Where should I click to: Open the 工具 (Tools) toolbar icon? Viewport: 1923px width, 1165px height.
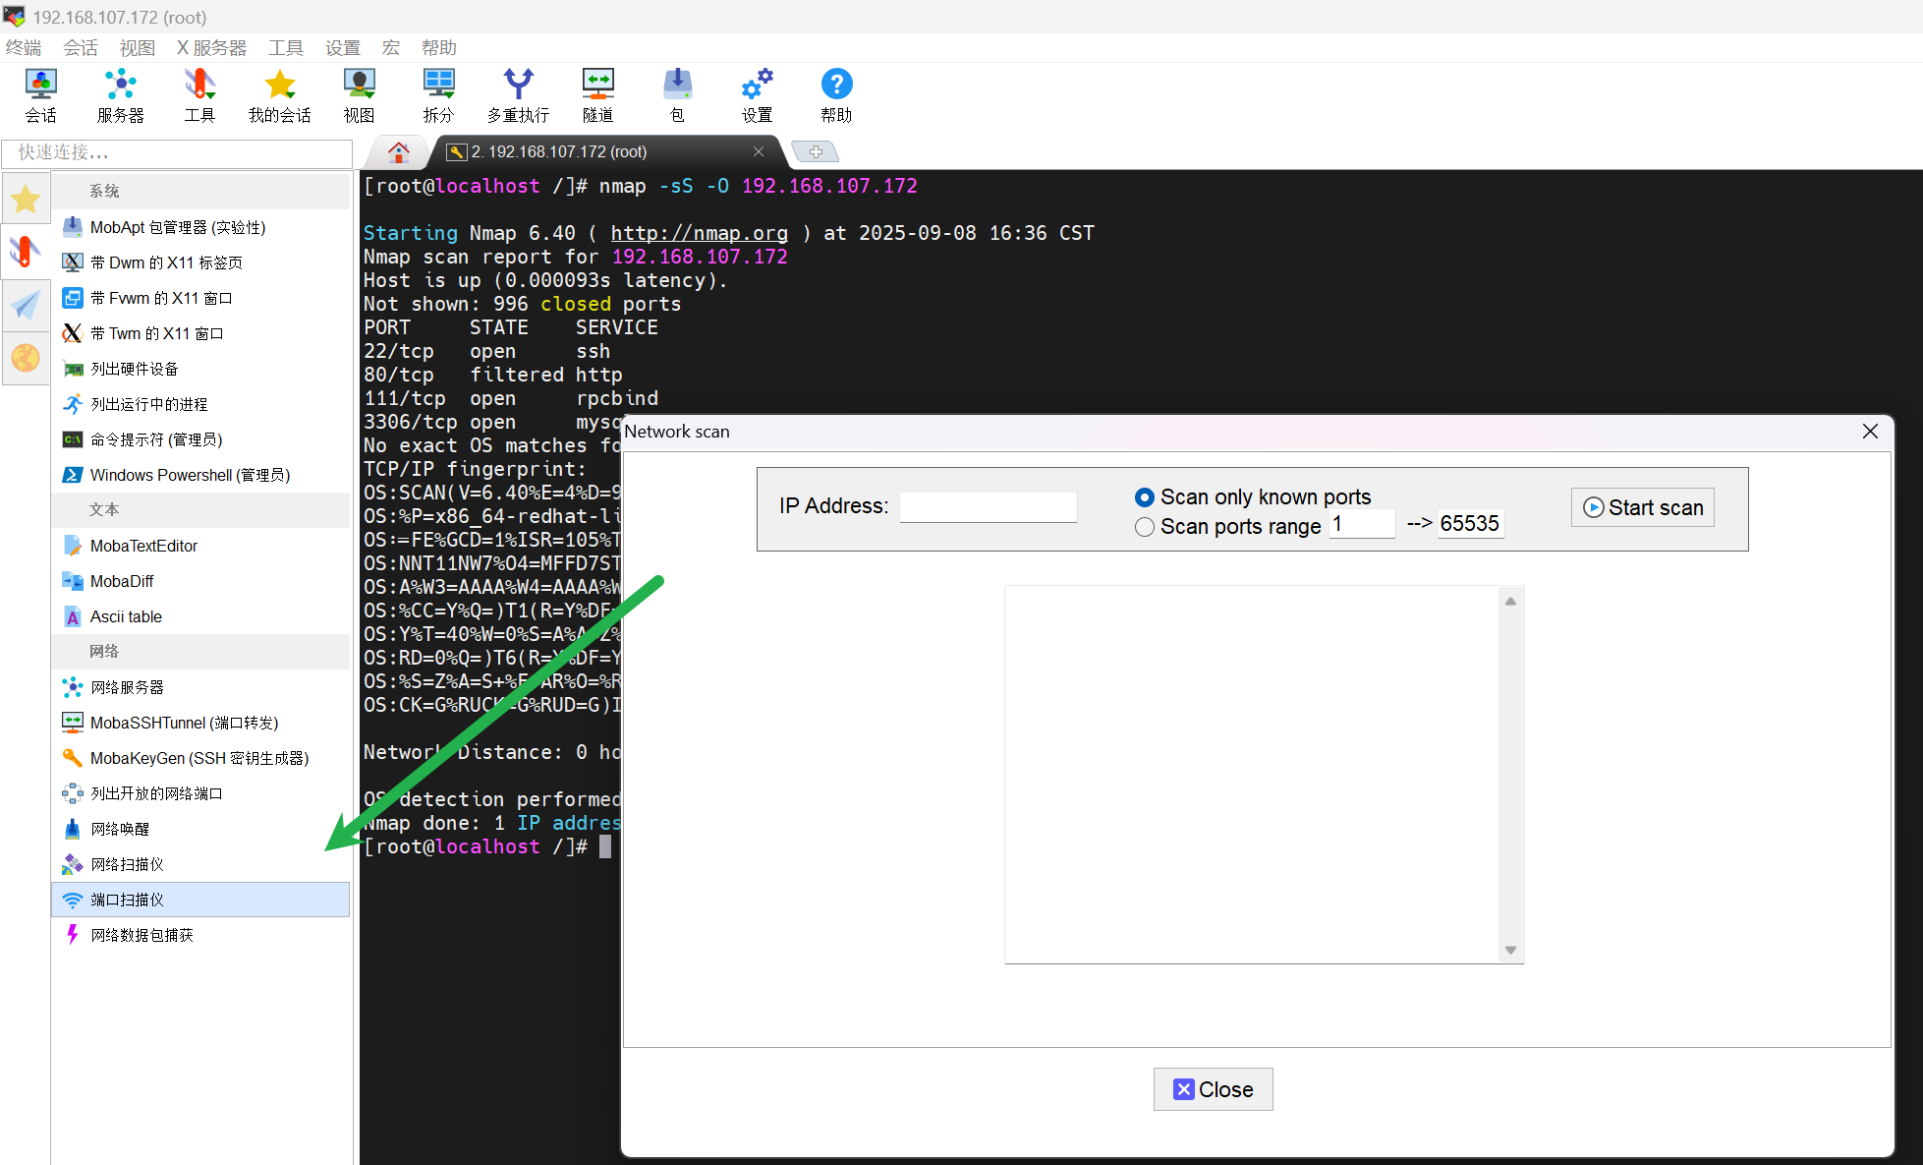click(x=199, y=95)
